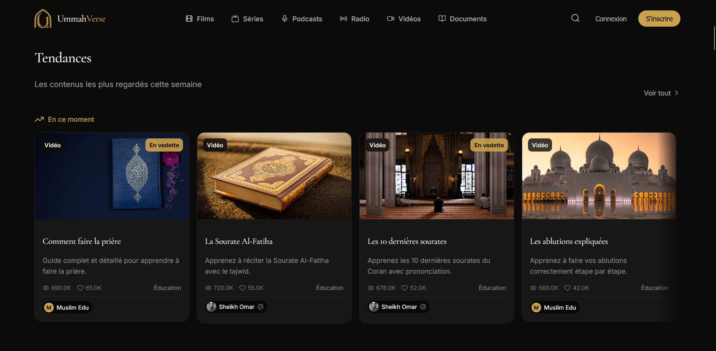This screenshot has width=716, height=351.
Task: Click the heart icon showing 65.0K likes
Action: click(80, 288)
